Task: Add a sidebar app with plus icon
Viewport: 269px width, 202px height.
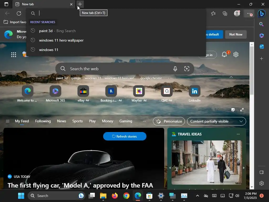Action: (261, 59)
